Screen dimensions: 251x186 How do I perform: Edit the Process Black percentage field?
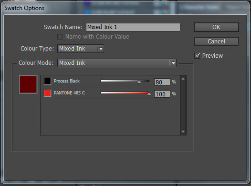162,82
